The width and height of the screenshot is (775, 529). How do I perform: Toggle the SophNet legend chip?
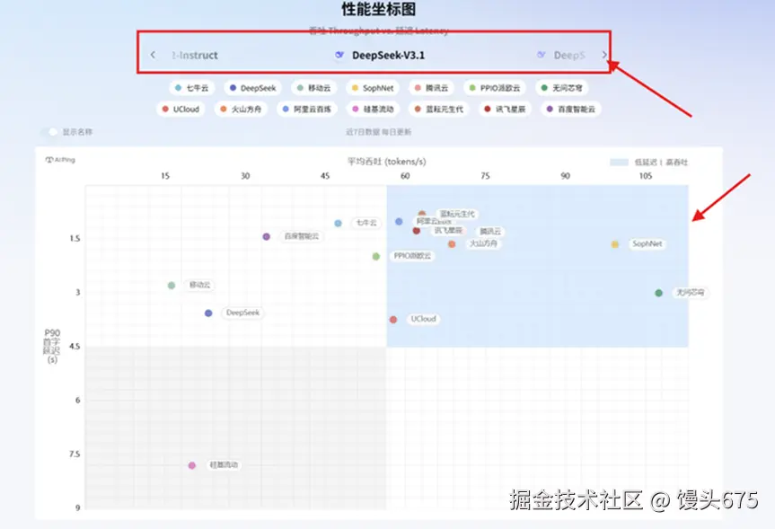[x=373, y=88]
